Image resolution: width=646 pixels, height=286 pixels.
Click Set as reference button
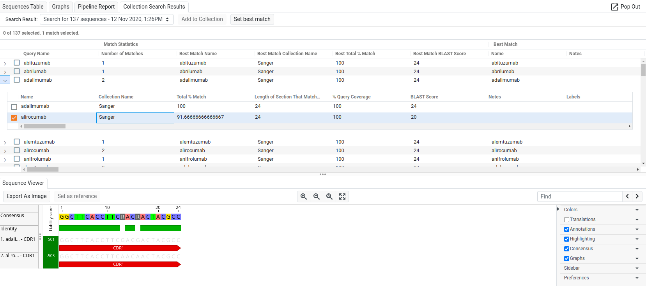77,196
